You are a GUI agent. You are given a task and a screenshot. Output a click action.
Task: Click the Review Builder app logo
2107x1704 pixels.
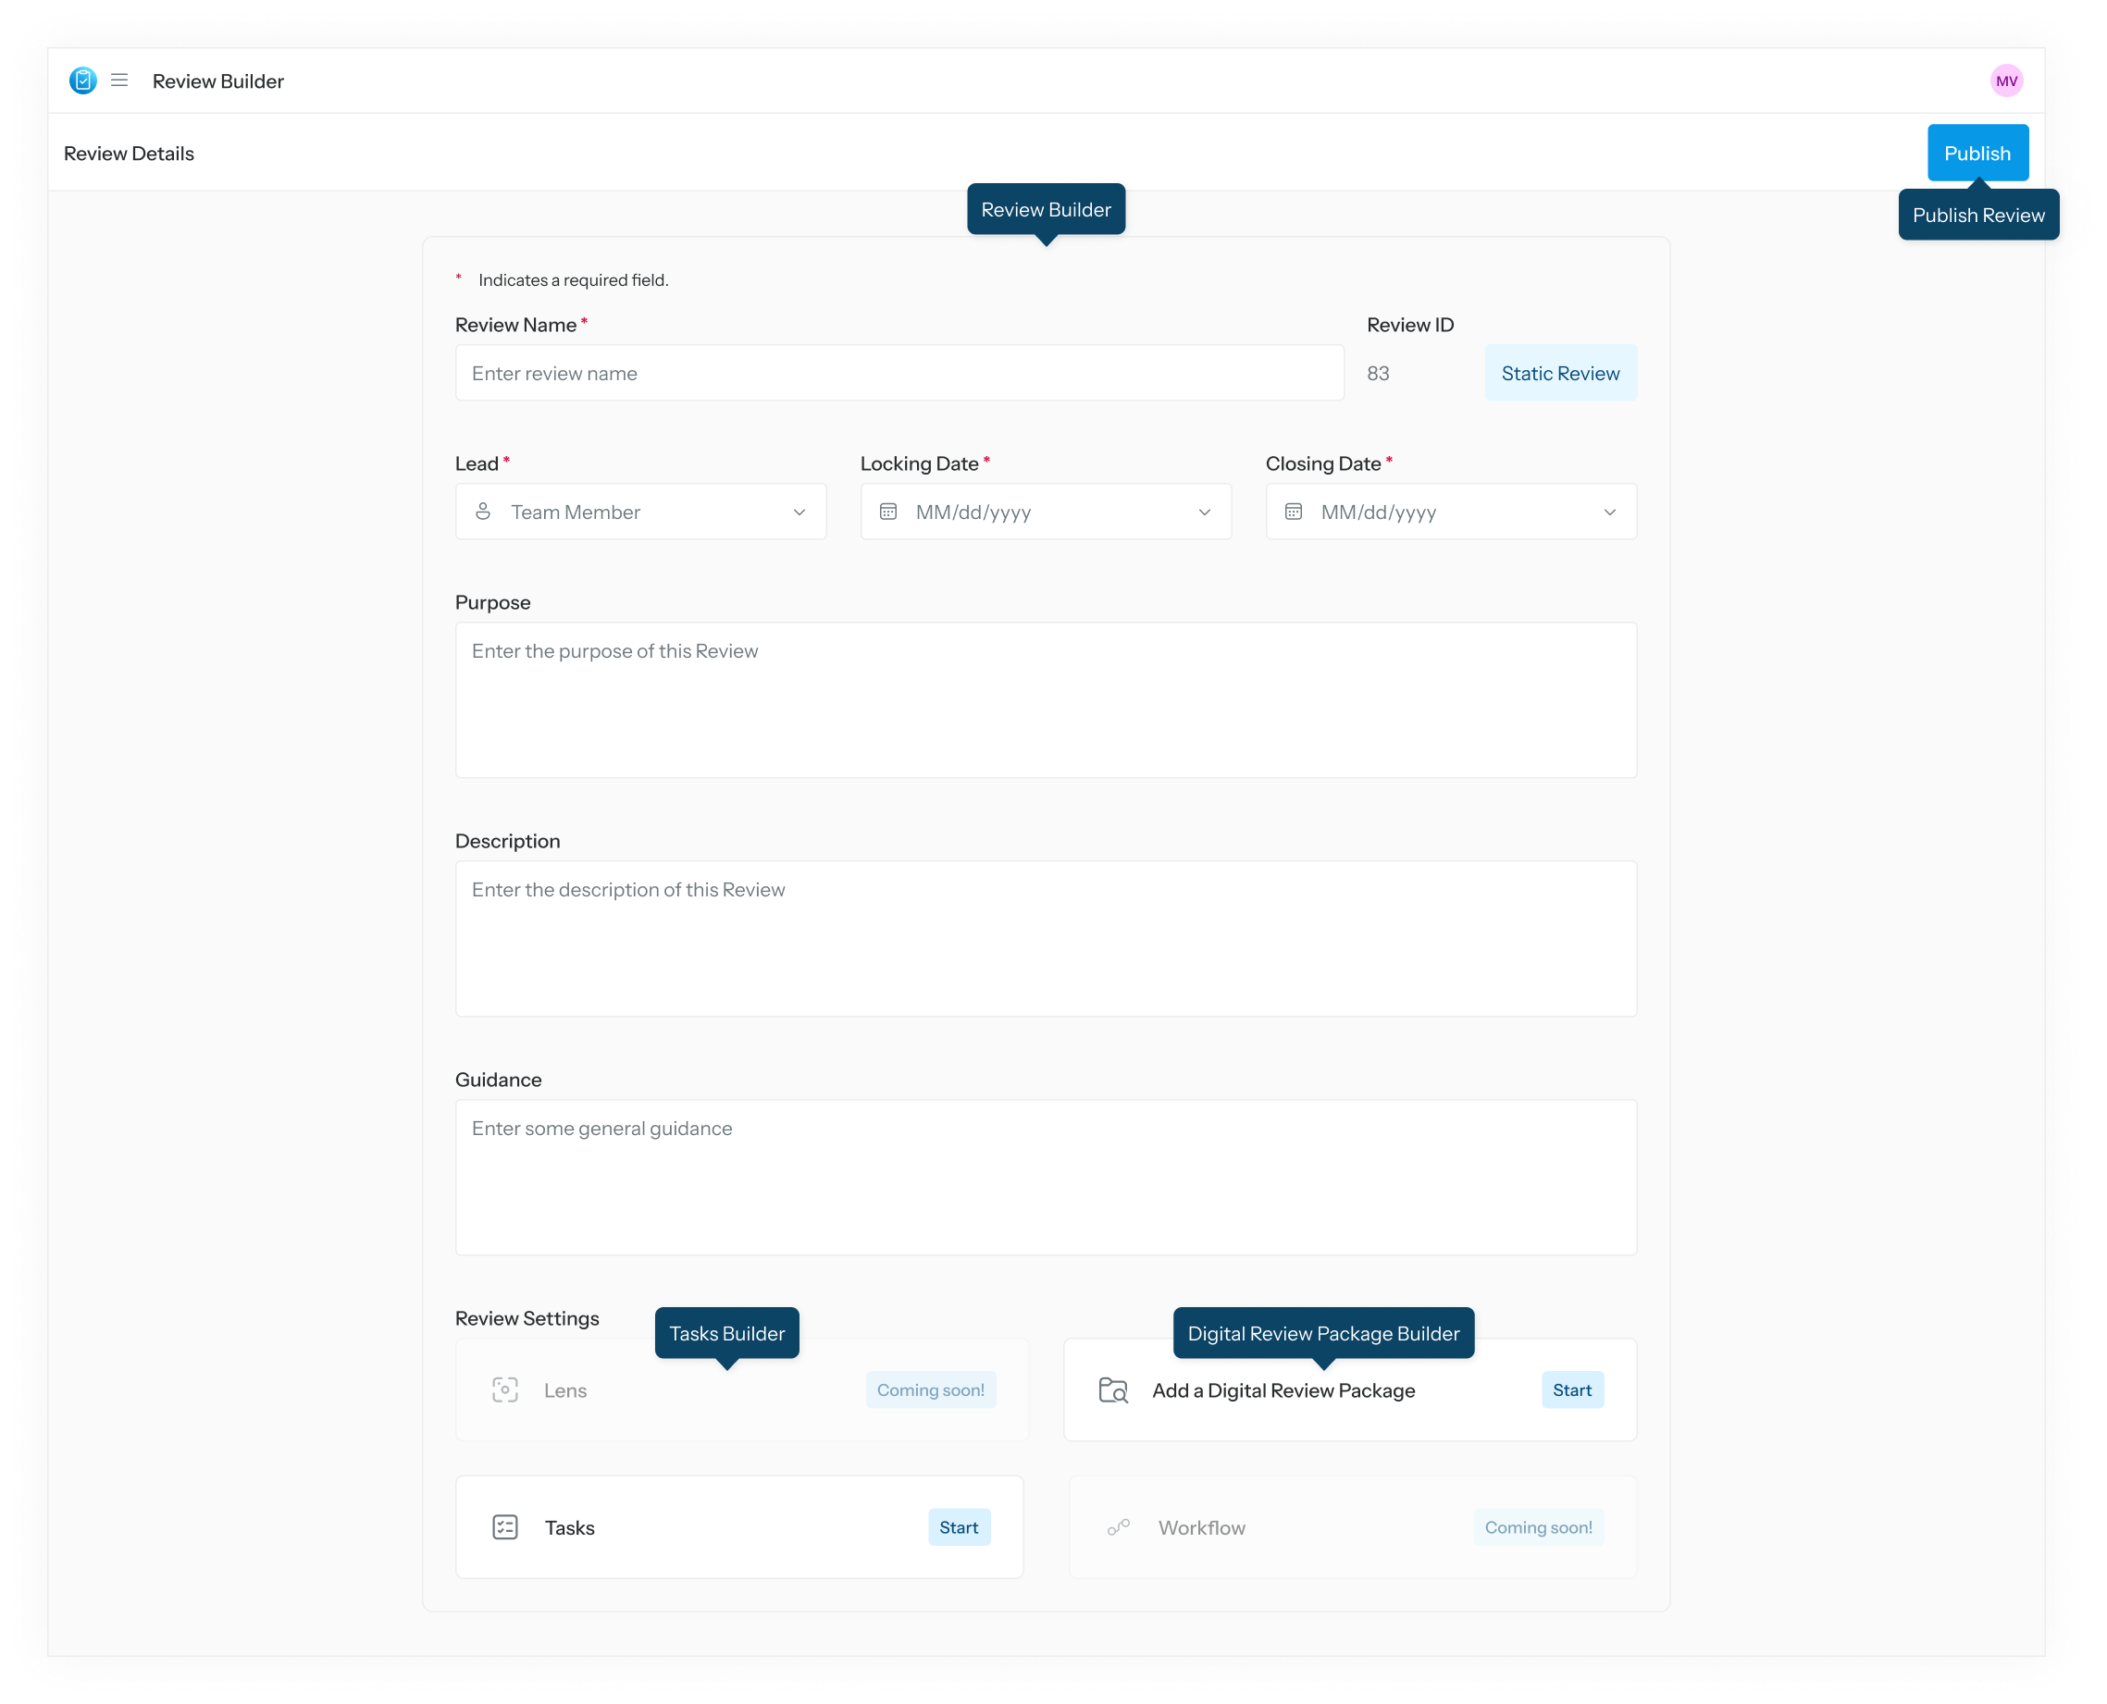82,80
